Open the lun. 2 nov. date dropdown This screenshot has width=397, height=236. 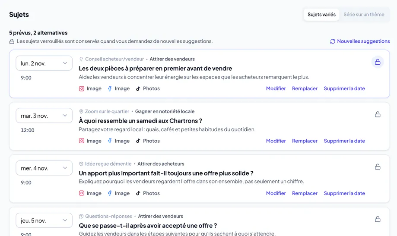pyautogui.click(x=44, y=63)
